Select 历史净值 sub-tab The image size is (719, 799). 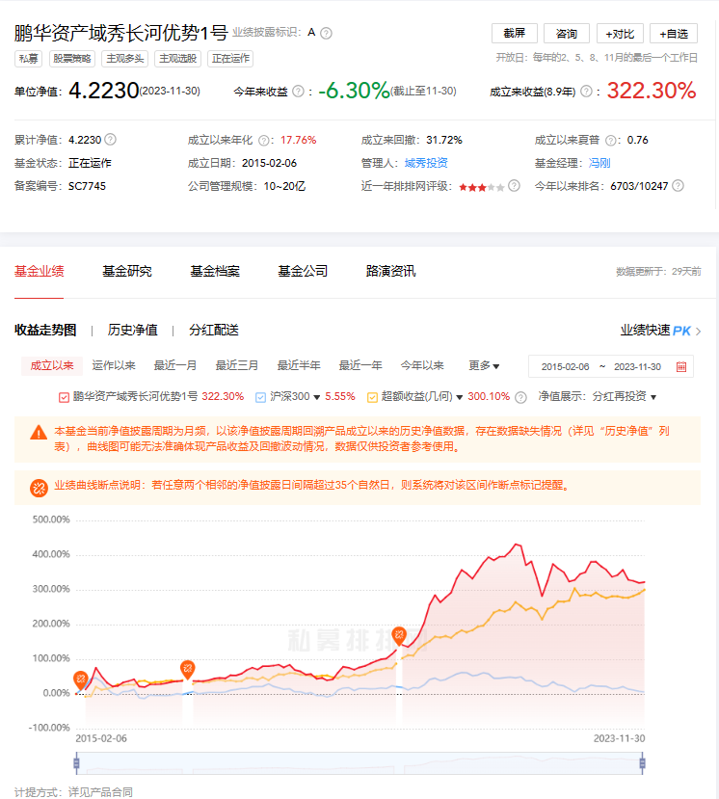tap(132, 331)
